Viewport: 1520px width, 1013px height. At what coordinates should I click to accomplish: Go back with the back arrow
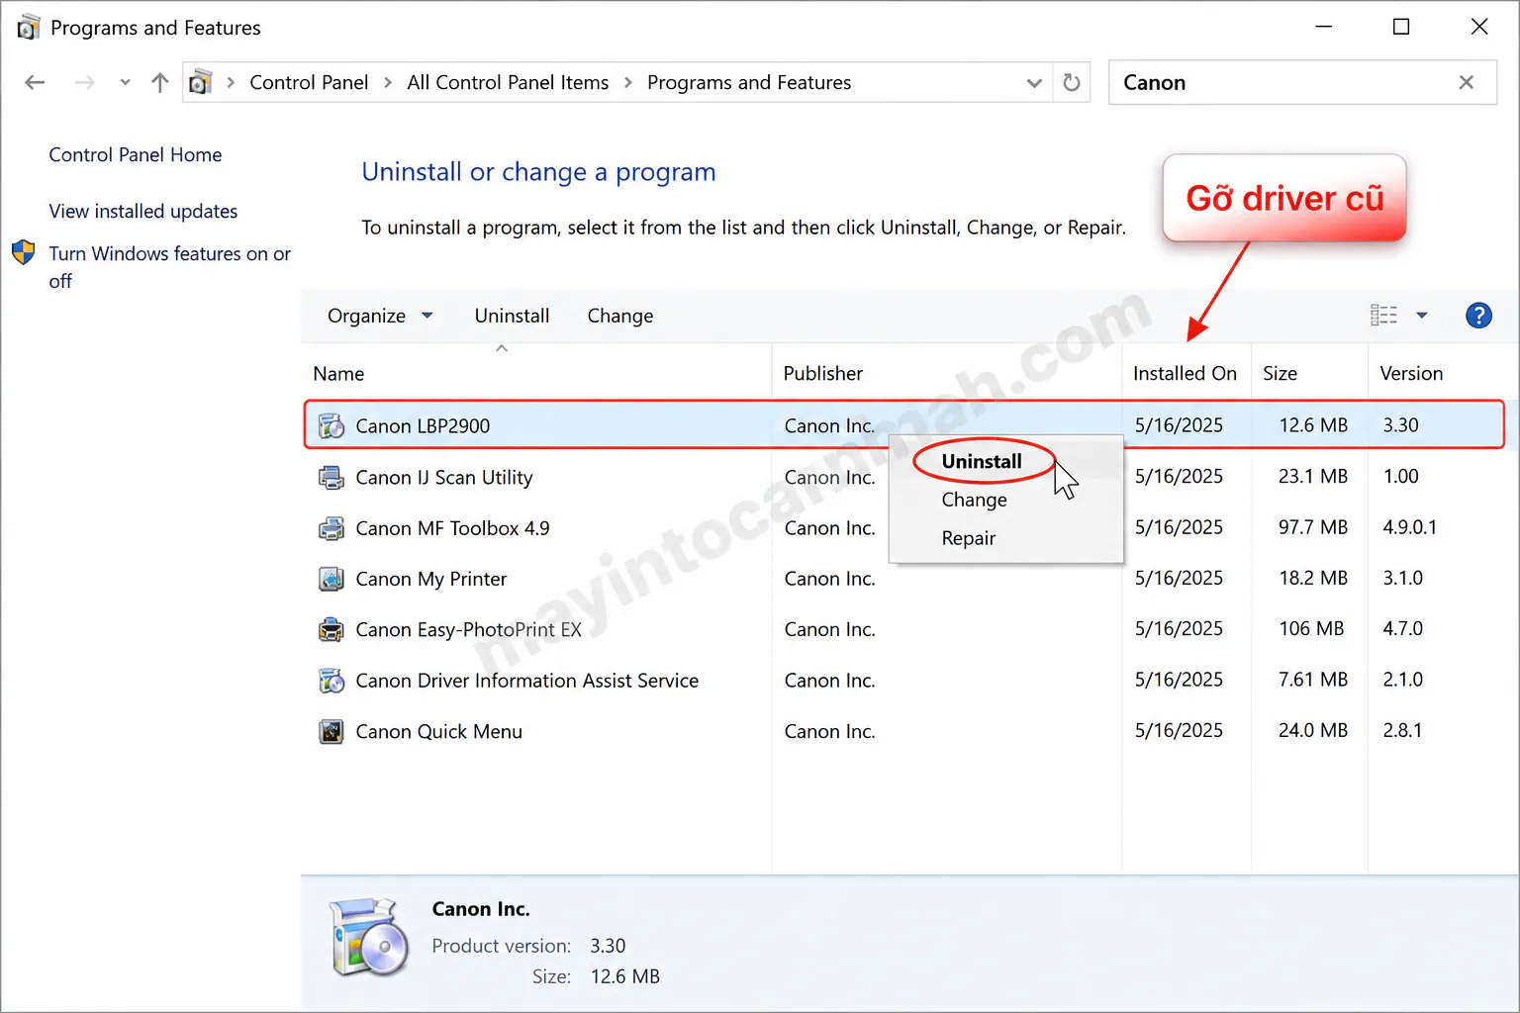35,82
